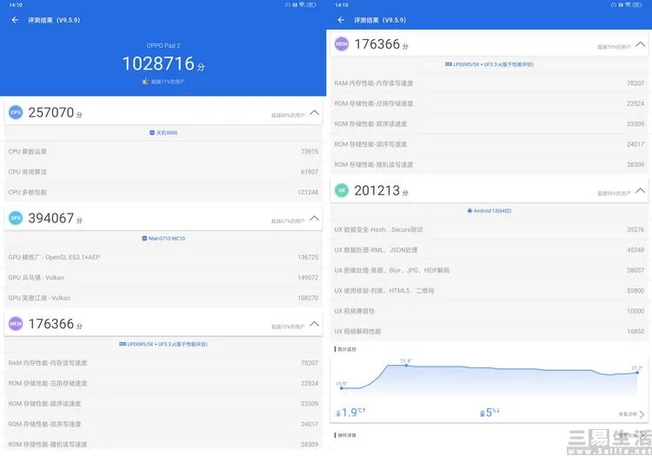The image size is (652, 456).
Task: Click the Wi-Fi status icon in the right screenshot
Action: [x=628, y=5]
